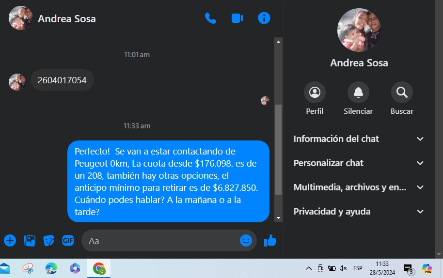Expand Privacidad y ayuda section

click(359, 212)
